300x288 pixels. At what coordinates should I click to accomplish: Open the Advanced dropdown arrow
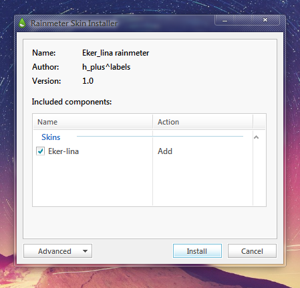[85, 251]
